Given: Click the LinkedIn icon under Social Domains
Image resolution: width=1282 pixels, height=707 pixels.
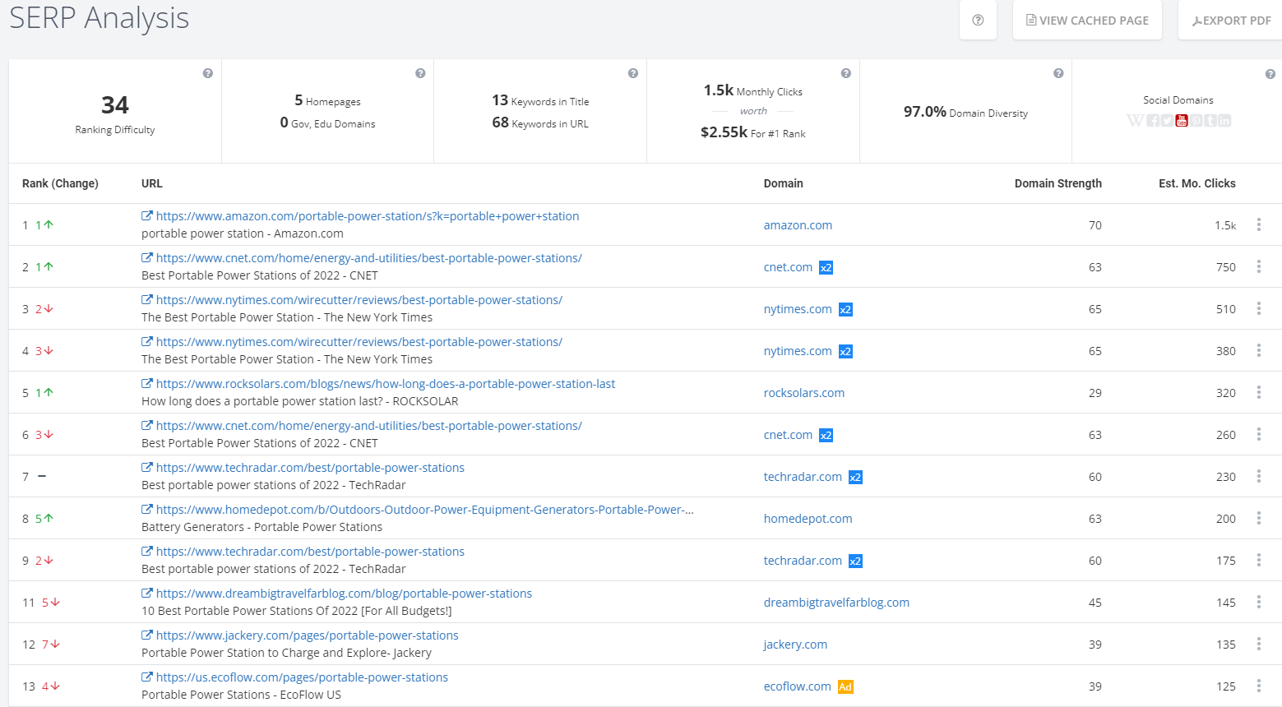Looking at the screenshot, I should [1225, 121].
